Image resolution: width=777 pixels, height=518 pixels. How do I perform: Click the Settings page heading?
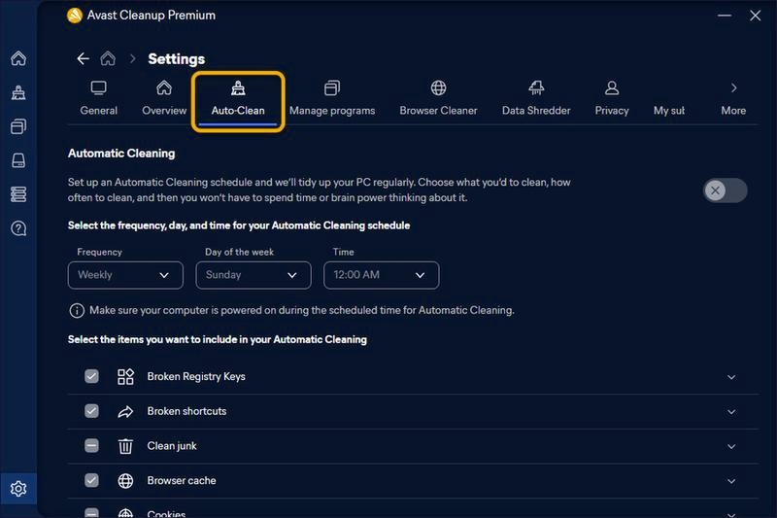(177, 59)
